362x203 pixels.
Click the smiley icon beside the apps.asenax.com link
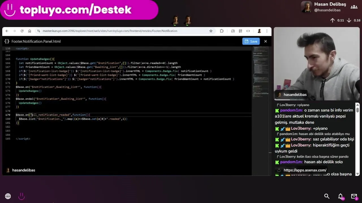(279, 170)
